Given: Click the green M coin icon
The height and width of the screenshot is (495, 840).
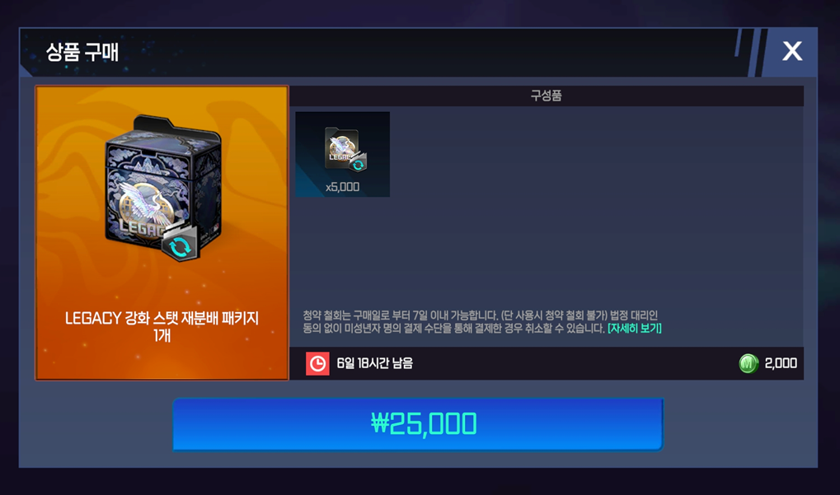Looking at the screenshot, I should [x=748, y=363].
